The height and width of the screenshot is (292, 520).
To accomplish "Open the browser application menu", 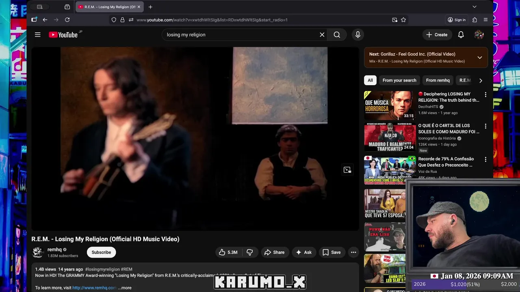I will click(x=485, y=20).
